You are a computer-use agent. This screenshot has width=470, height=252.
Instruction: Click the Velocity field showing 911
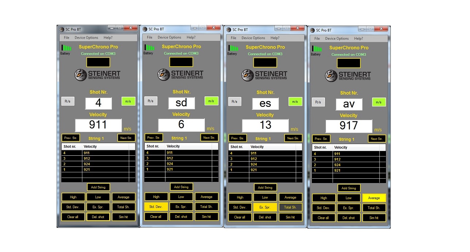click(98, 125)
